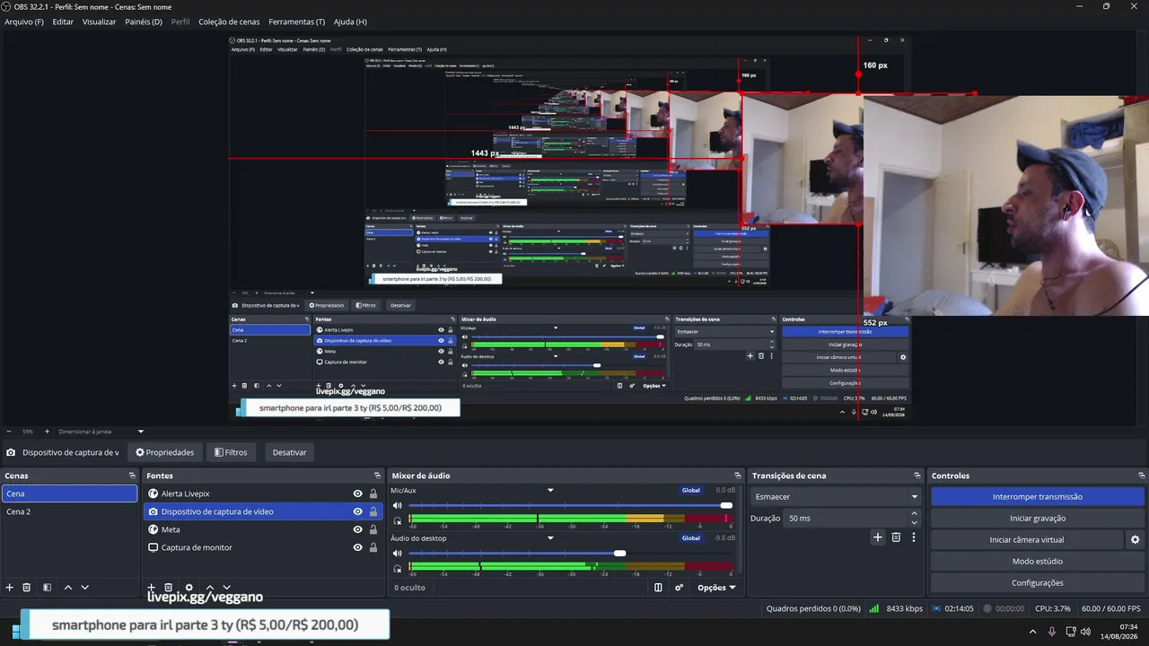1149x646 pixels.
Task: Show hidden system tray icons
Action: click(1032, 632)
